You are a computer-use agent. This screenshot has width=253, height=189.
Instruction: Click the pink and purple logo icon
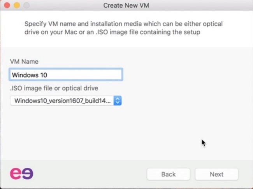click(21, 173)
